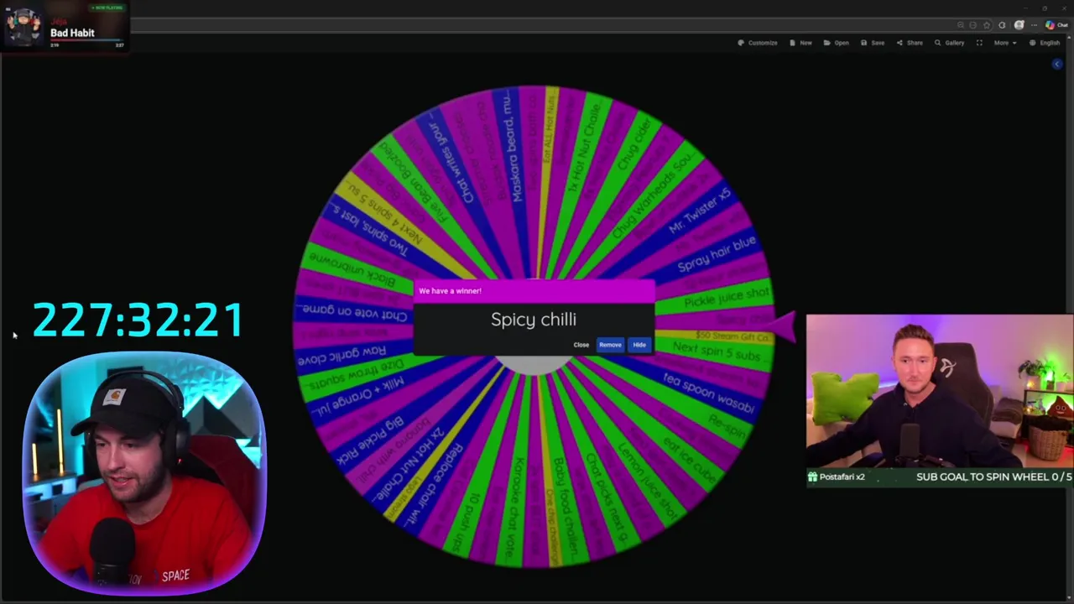Click the guest webcam feed on the right
The image size is (1074, 604).
940,392
